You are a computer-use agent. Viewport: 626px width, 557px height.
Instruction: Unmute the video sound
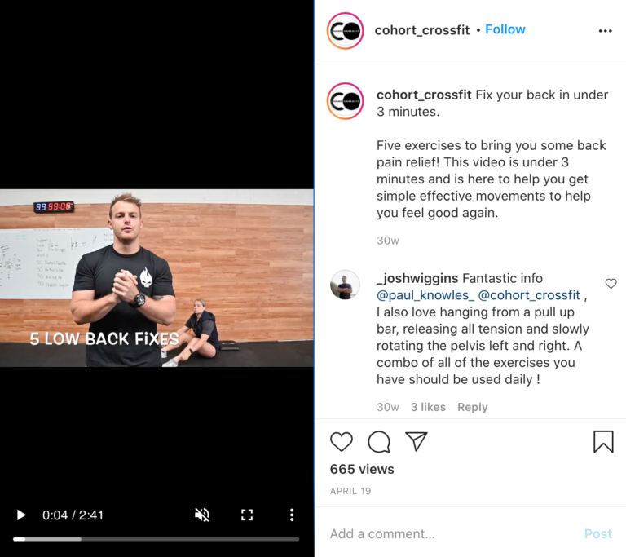pyautogui.click(x=202, y=515)
